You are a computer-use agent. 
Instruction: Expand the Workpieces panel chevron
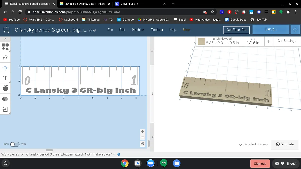(x=114, y=154)
